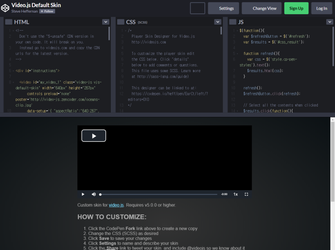The height and width of the screenshot is (250, 335).
Task: Open the CSS panel options chevron
Action: [217, 21]
